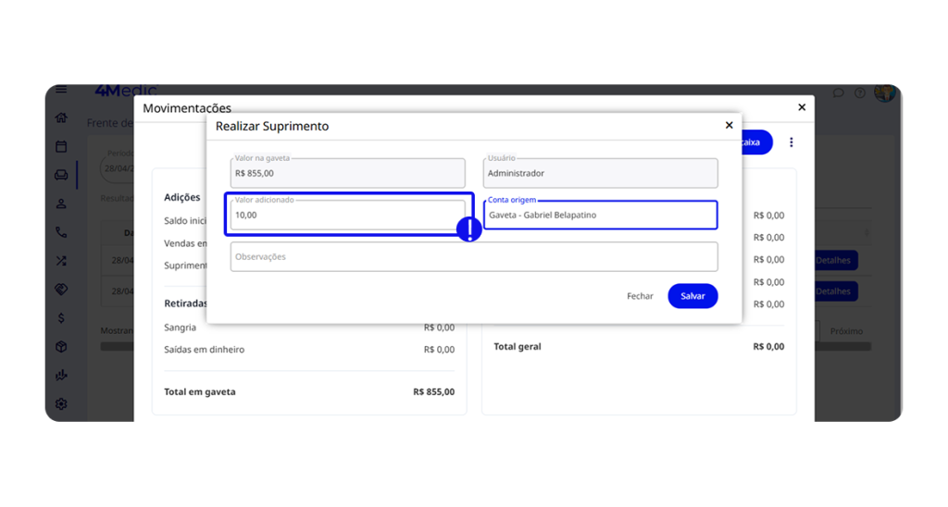Open the price tag sidebar icon
The image size is (948, 507).
click(61, 290)
